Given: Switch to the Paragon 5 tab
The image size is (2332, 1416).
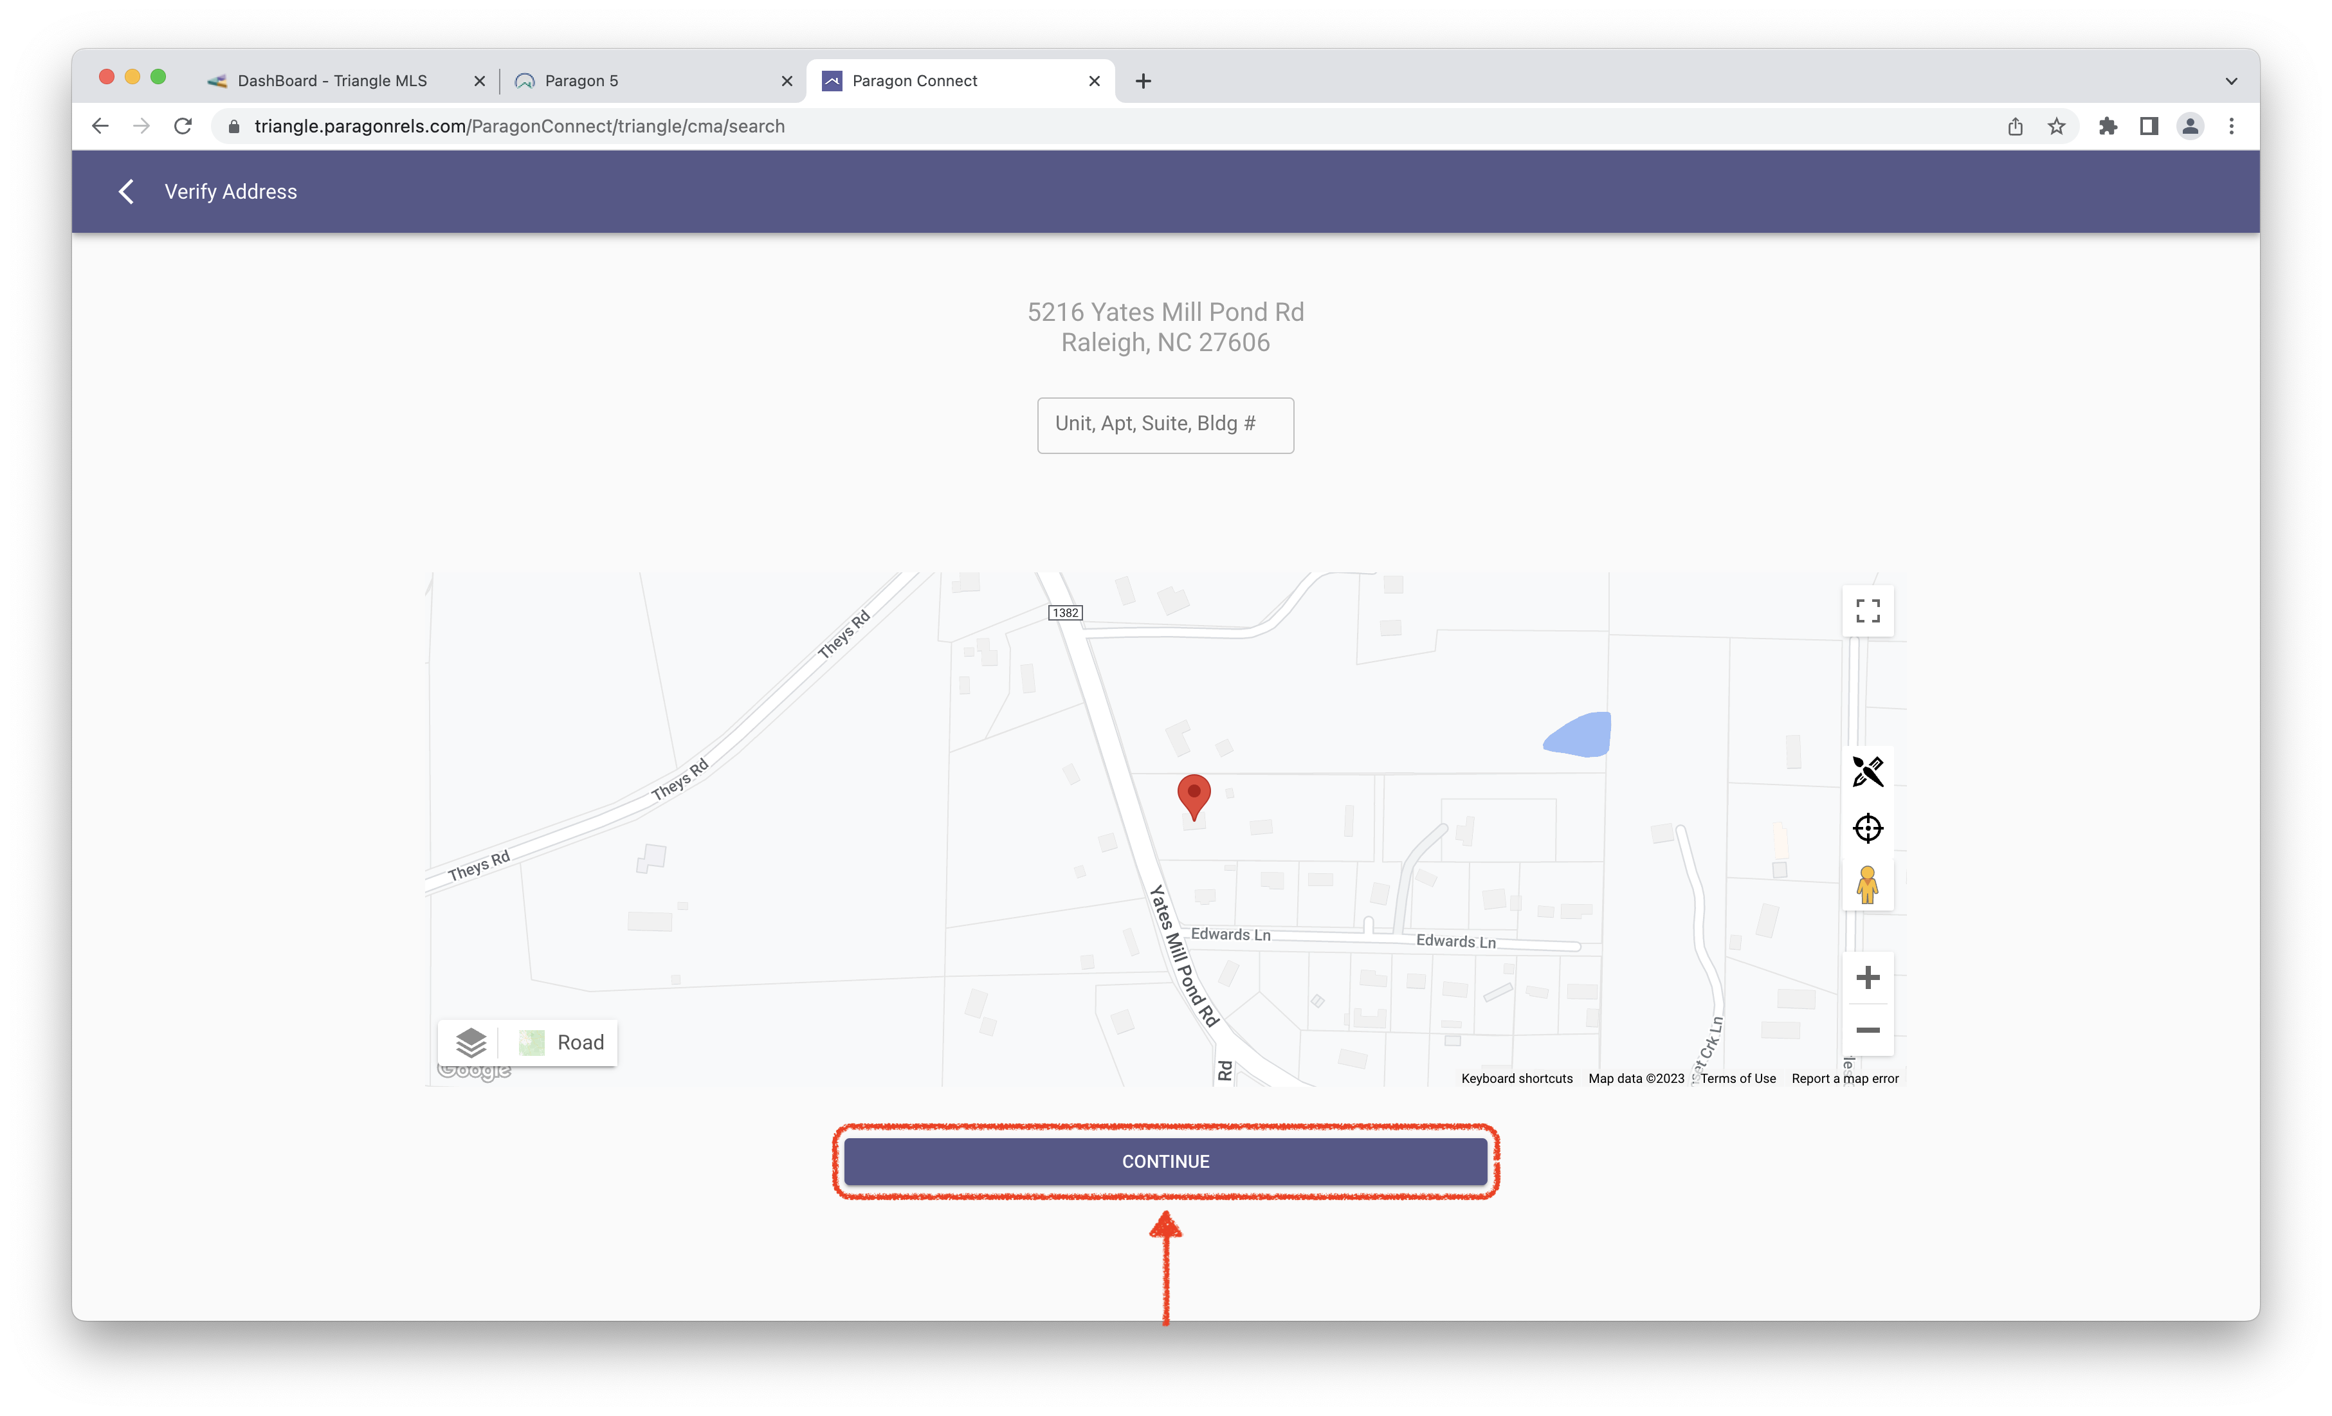Looking at the screenshot, I should 653,82.
